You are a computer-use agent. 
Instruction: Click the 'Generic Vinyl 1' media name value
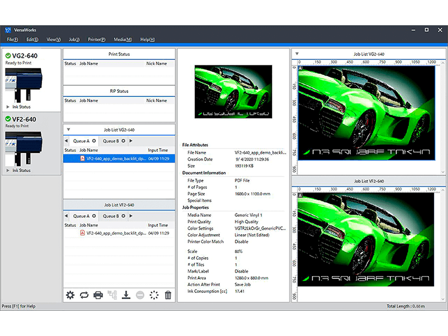click(x=248, y=215)
